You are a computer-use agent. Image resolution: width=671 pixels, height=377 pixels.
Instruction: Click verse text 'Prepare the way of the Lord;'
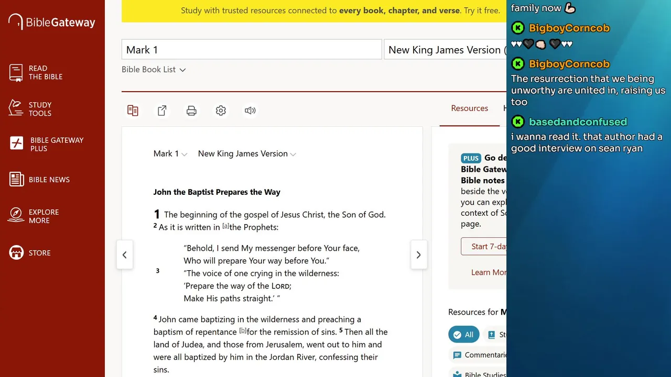[x=237, y=286]
